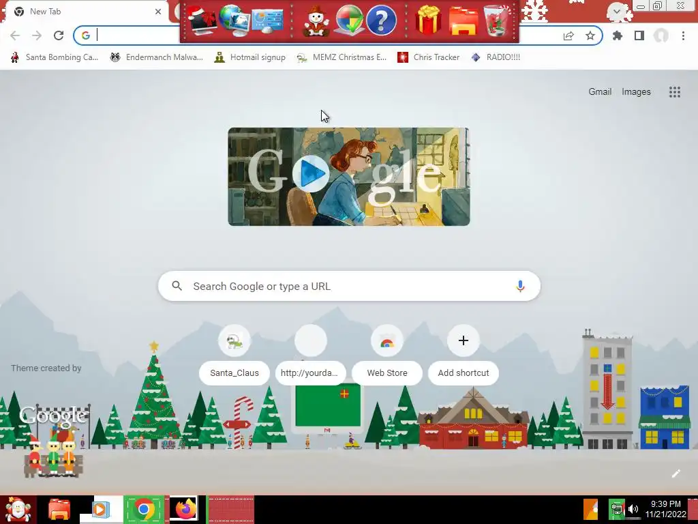Open the Santa Start button
This screenshot has height=524, width=698.
18,509
